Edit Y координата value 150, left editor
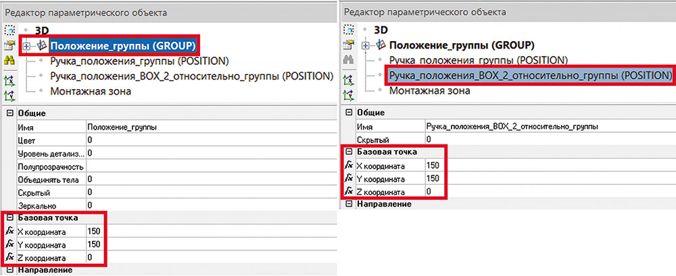 click(210, 244)
